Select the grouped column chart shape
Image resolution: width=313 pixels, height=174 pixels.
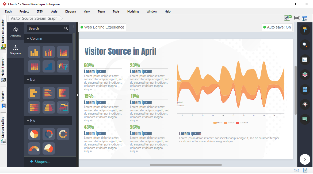click(x=48, y=52)
